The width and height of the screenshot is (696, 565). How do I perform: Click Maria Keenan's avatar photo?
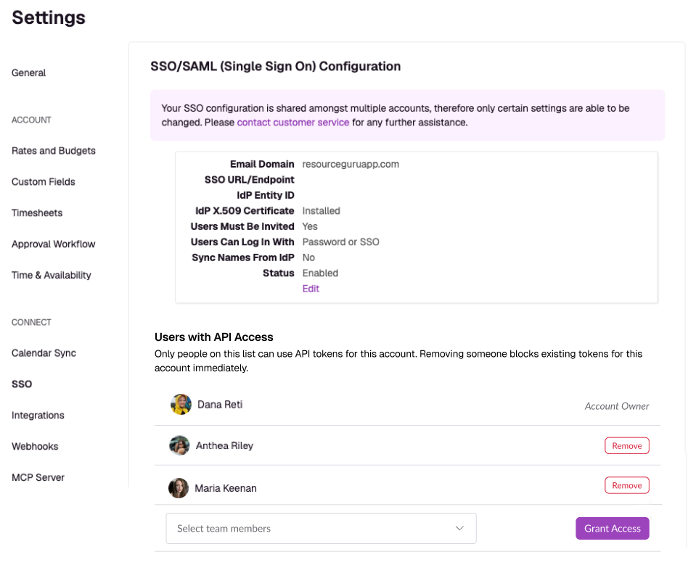point(179,488)
